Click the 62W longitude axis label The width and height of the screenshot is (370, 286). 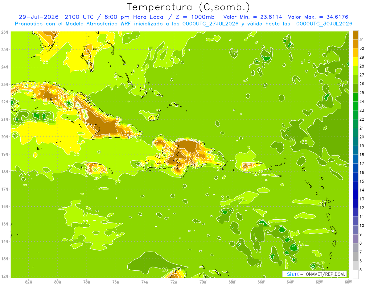tap(319, 282)
